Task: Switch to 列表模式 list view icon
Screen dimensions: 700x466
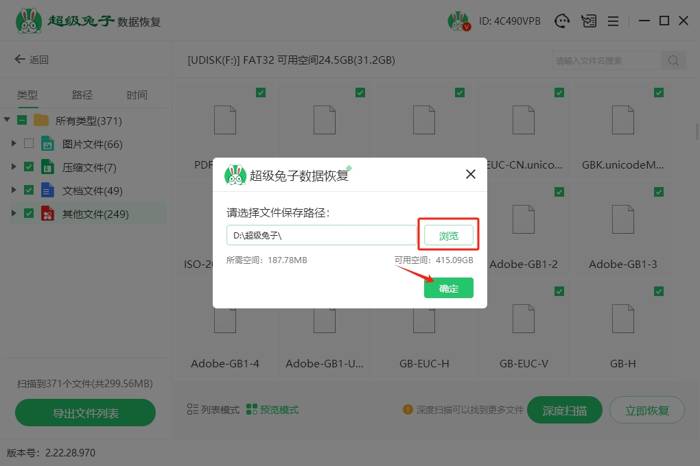Action: click(193, 410)
